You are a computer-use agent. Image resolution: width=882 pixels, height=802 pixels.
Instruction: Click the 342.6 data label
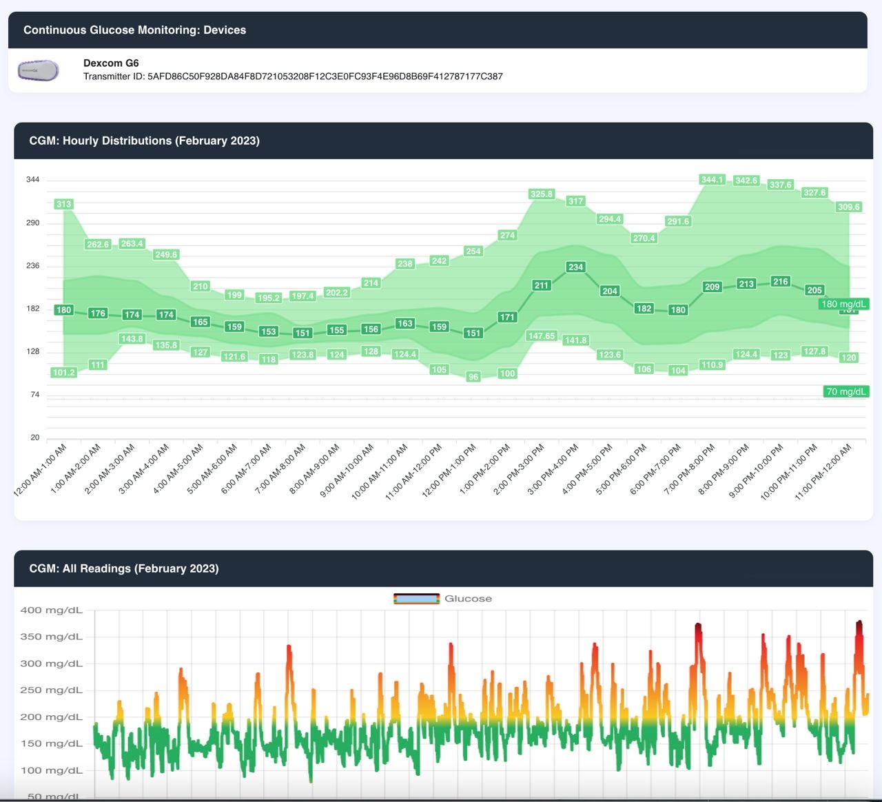tap(746, 181)
